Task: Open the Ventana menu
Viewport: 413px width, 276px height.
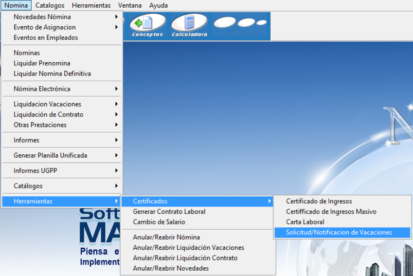Action: point(129,5)
